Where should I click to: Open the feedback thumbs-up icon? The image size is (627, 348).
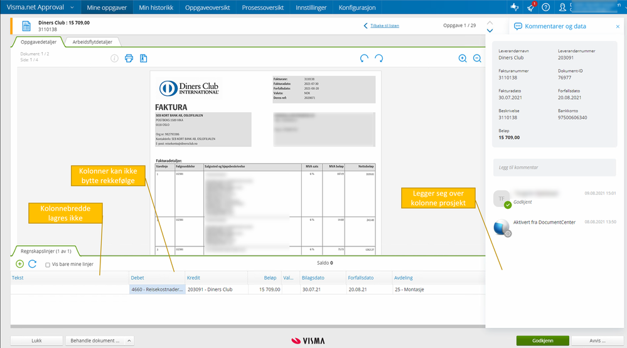coord(515,7)
